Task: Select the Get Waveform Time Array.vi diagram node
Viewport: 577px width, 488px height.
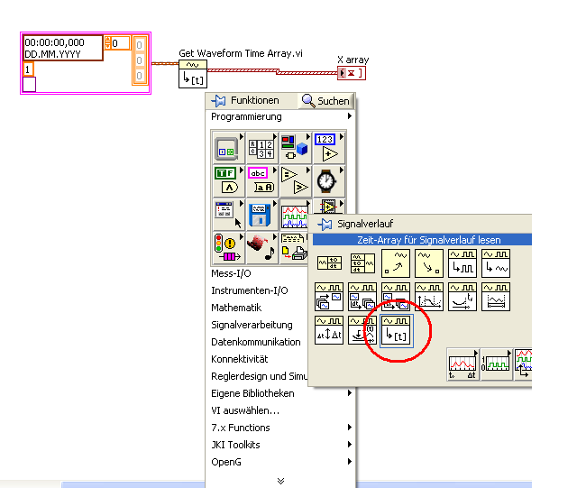Action: pyautogui.click(x=193, y=74)
